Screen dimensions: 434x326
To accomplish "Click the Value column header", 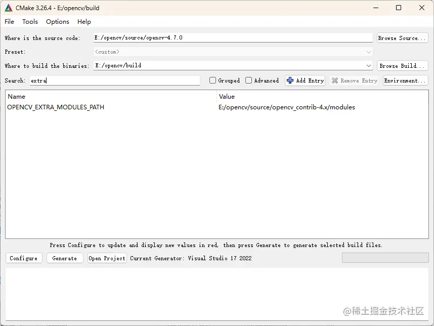I will 322,96.
